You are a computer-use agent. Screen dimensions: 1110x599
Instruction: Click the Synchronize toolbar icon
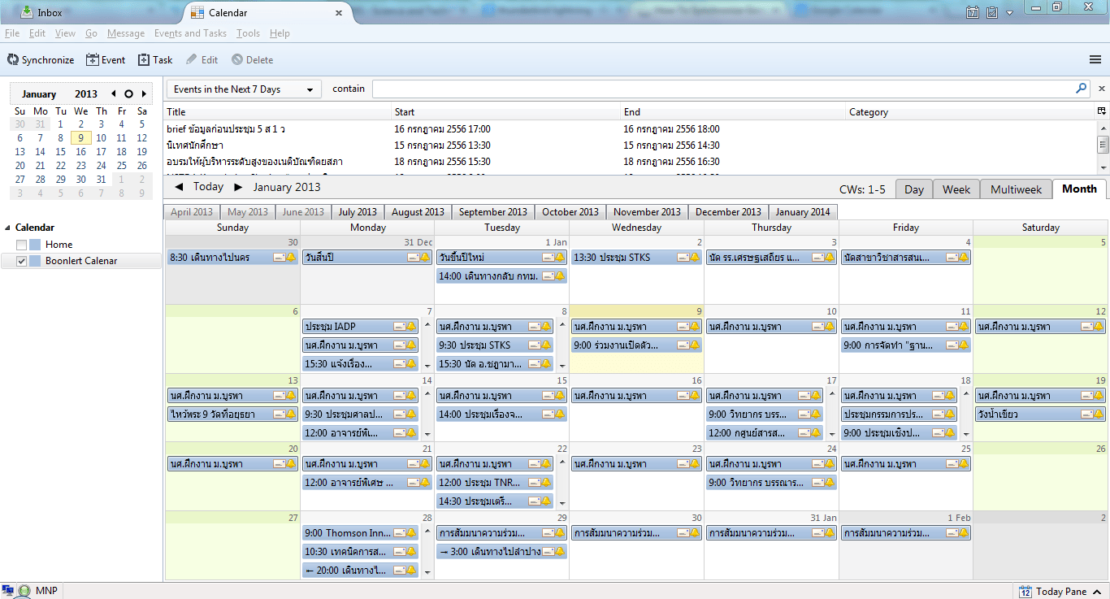click(13, 60)
